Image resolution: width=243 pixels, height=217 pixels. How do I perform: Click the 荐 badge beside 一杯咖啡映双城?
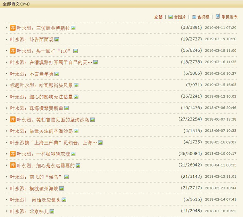13,154
